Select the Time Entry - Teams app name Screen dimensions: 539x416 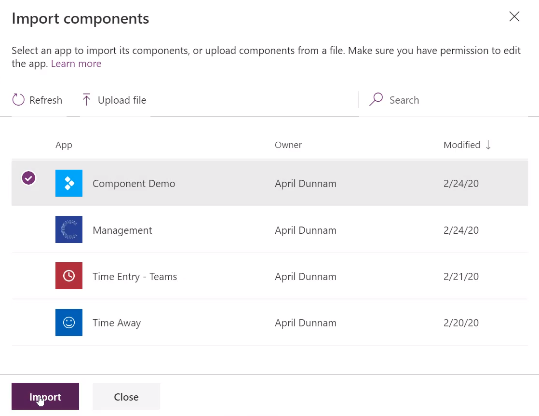[x=135, y=276]
